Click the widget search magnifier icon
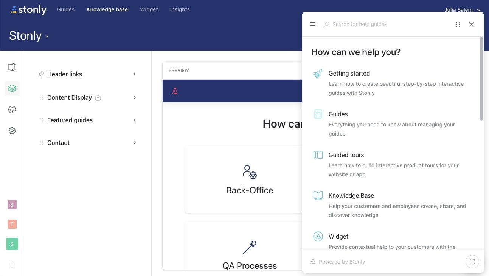Viewport: 489px width, 276px height. click(x=326, y=24)
